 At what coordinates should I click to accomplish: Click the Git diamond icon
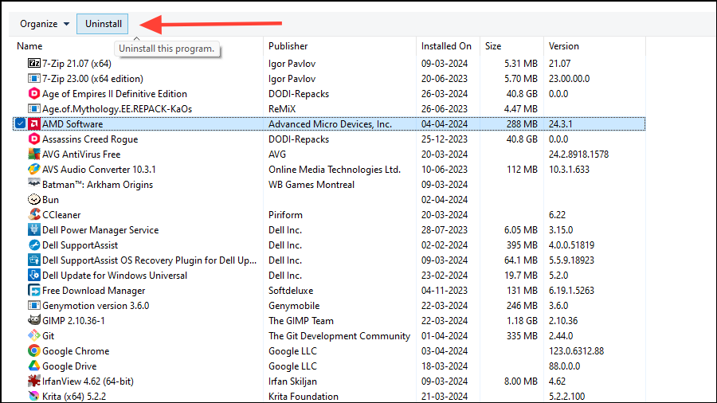pos(33,335)
